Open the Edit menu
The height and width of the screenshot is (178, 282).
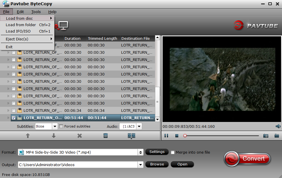pyautogui.click(x=20, y=12)
